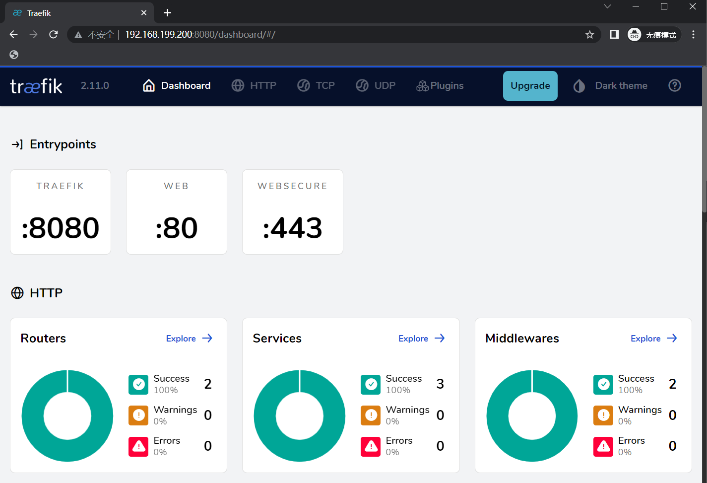Open a new browser tab
This screenshot has width=707, height=483.
coord(168,13)
